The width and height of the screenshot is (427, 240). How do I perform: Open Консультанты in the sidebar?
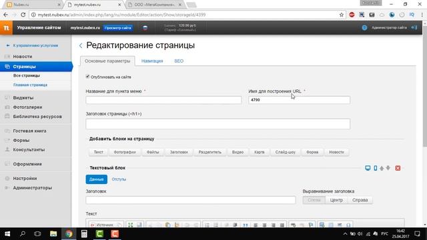coord(29,149)
